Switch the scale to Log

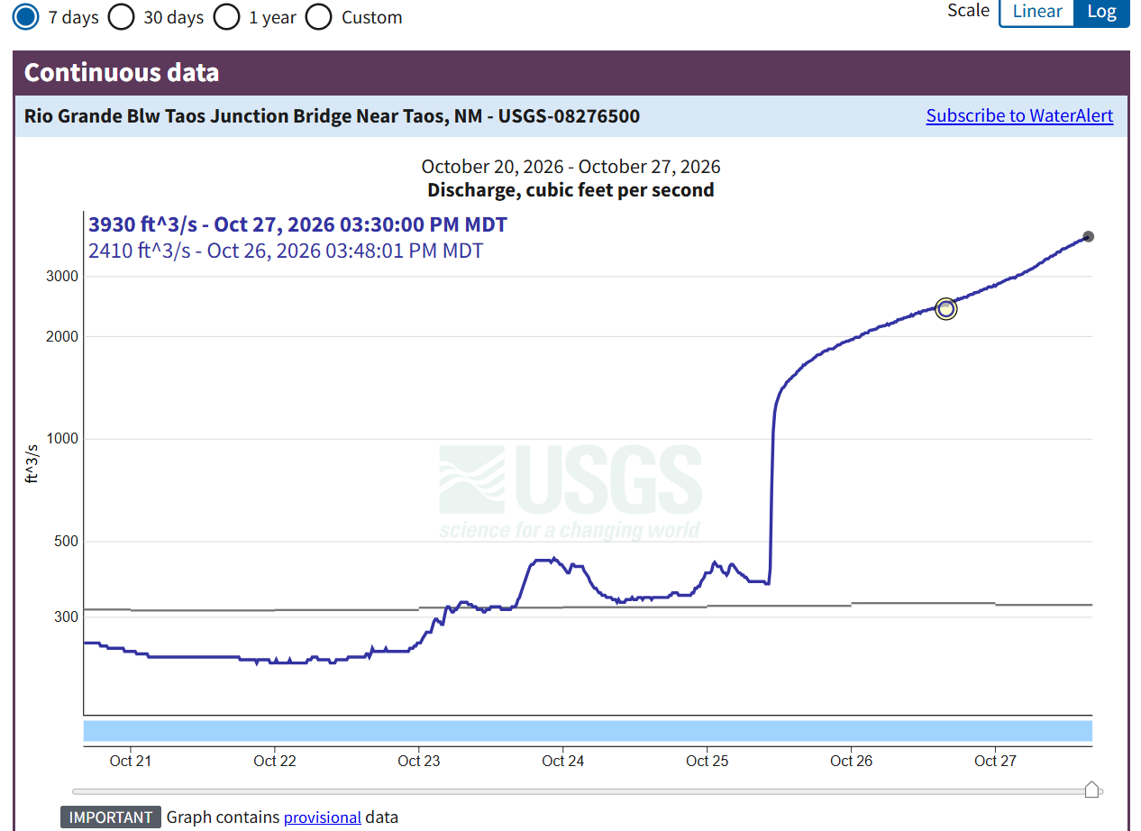(x=1101, y=12)
